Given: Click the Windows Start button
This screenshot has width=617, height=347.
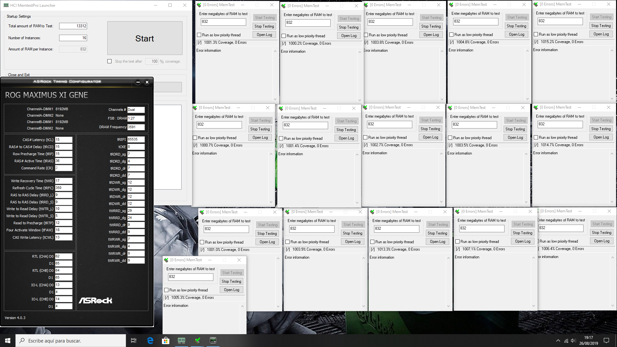Looking at the screenshot, I should click(x=8, y=341).
